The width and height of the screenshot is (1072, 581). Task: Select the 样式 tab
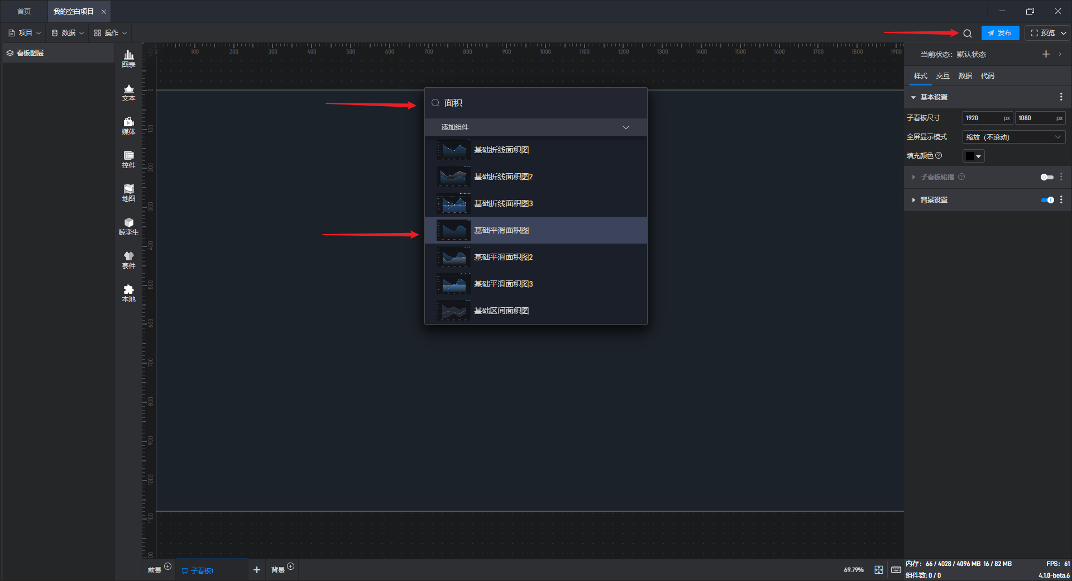coord(920,76)
